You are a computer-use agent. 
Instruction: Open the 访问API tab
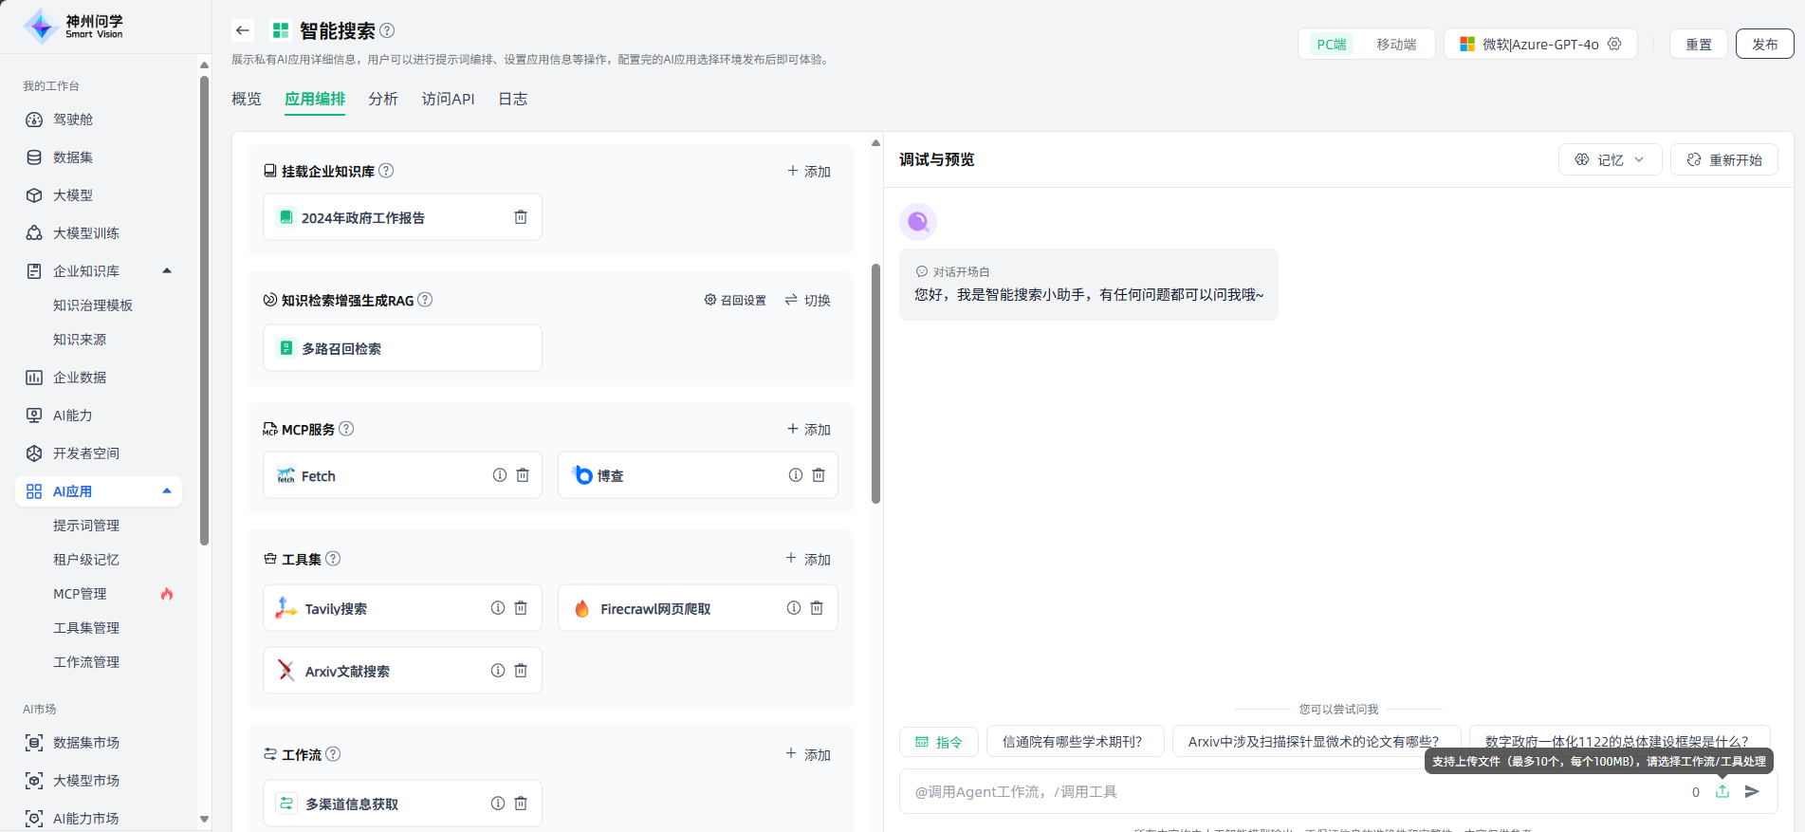coord(448,99)
